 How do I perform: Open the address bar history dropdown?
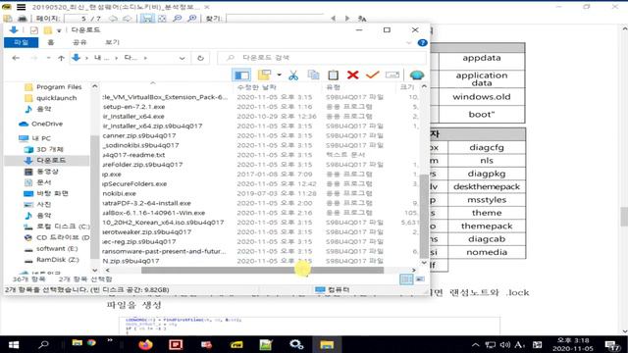pyautogui.click(x=183, y=58)
